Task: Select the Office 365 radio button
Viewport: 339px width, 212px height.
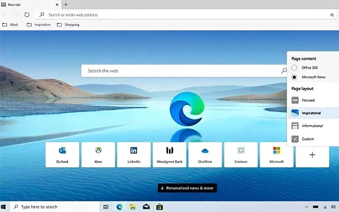Action: (x=294, y=67)
